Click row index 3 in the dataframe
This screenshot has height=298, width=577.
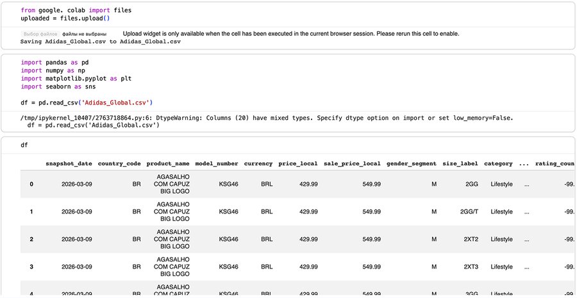31,267
